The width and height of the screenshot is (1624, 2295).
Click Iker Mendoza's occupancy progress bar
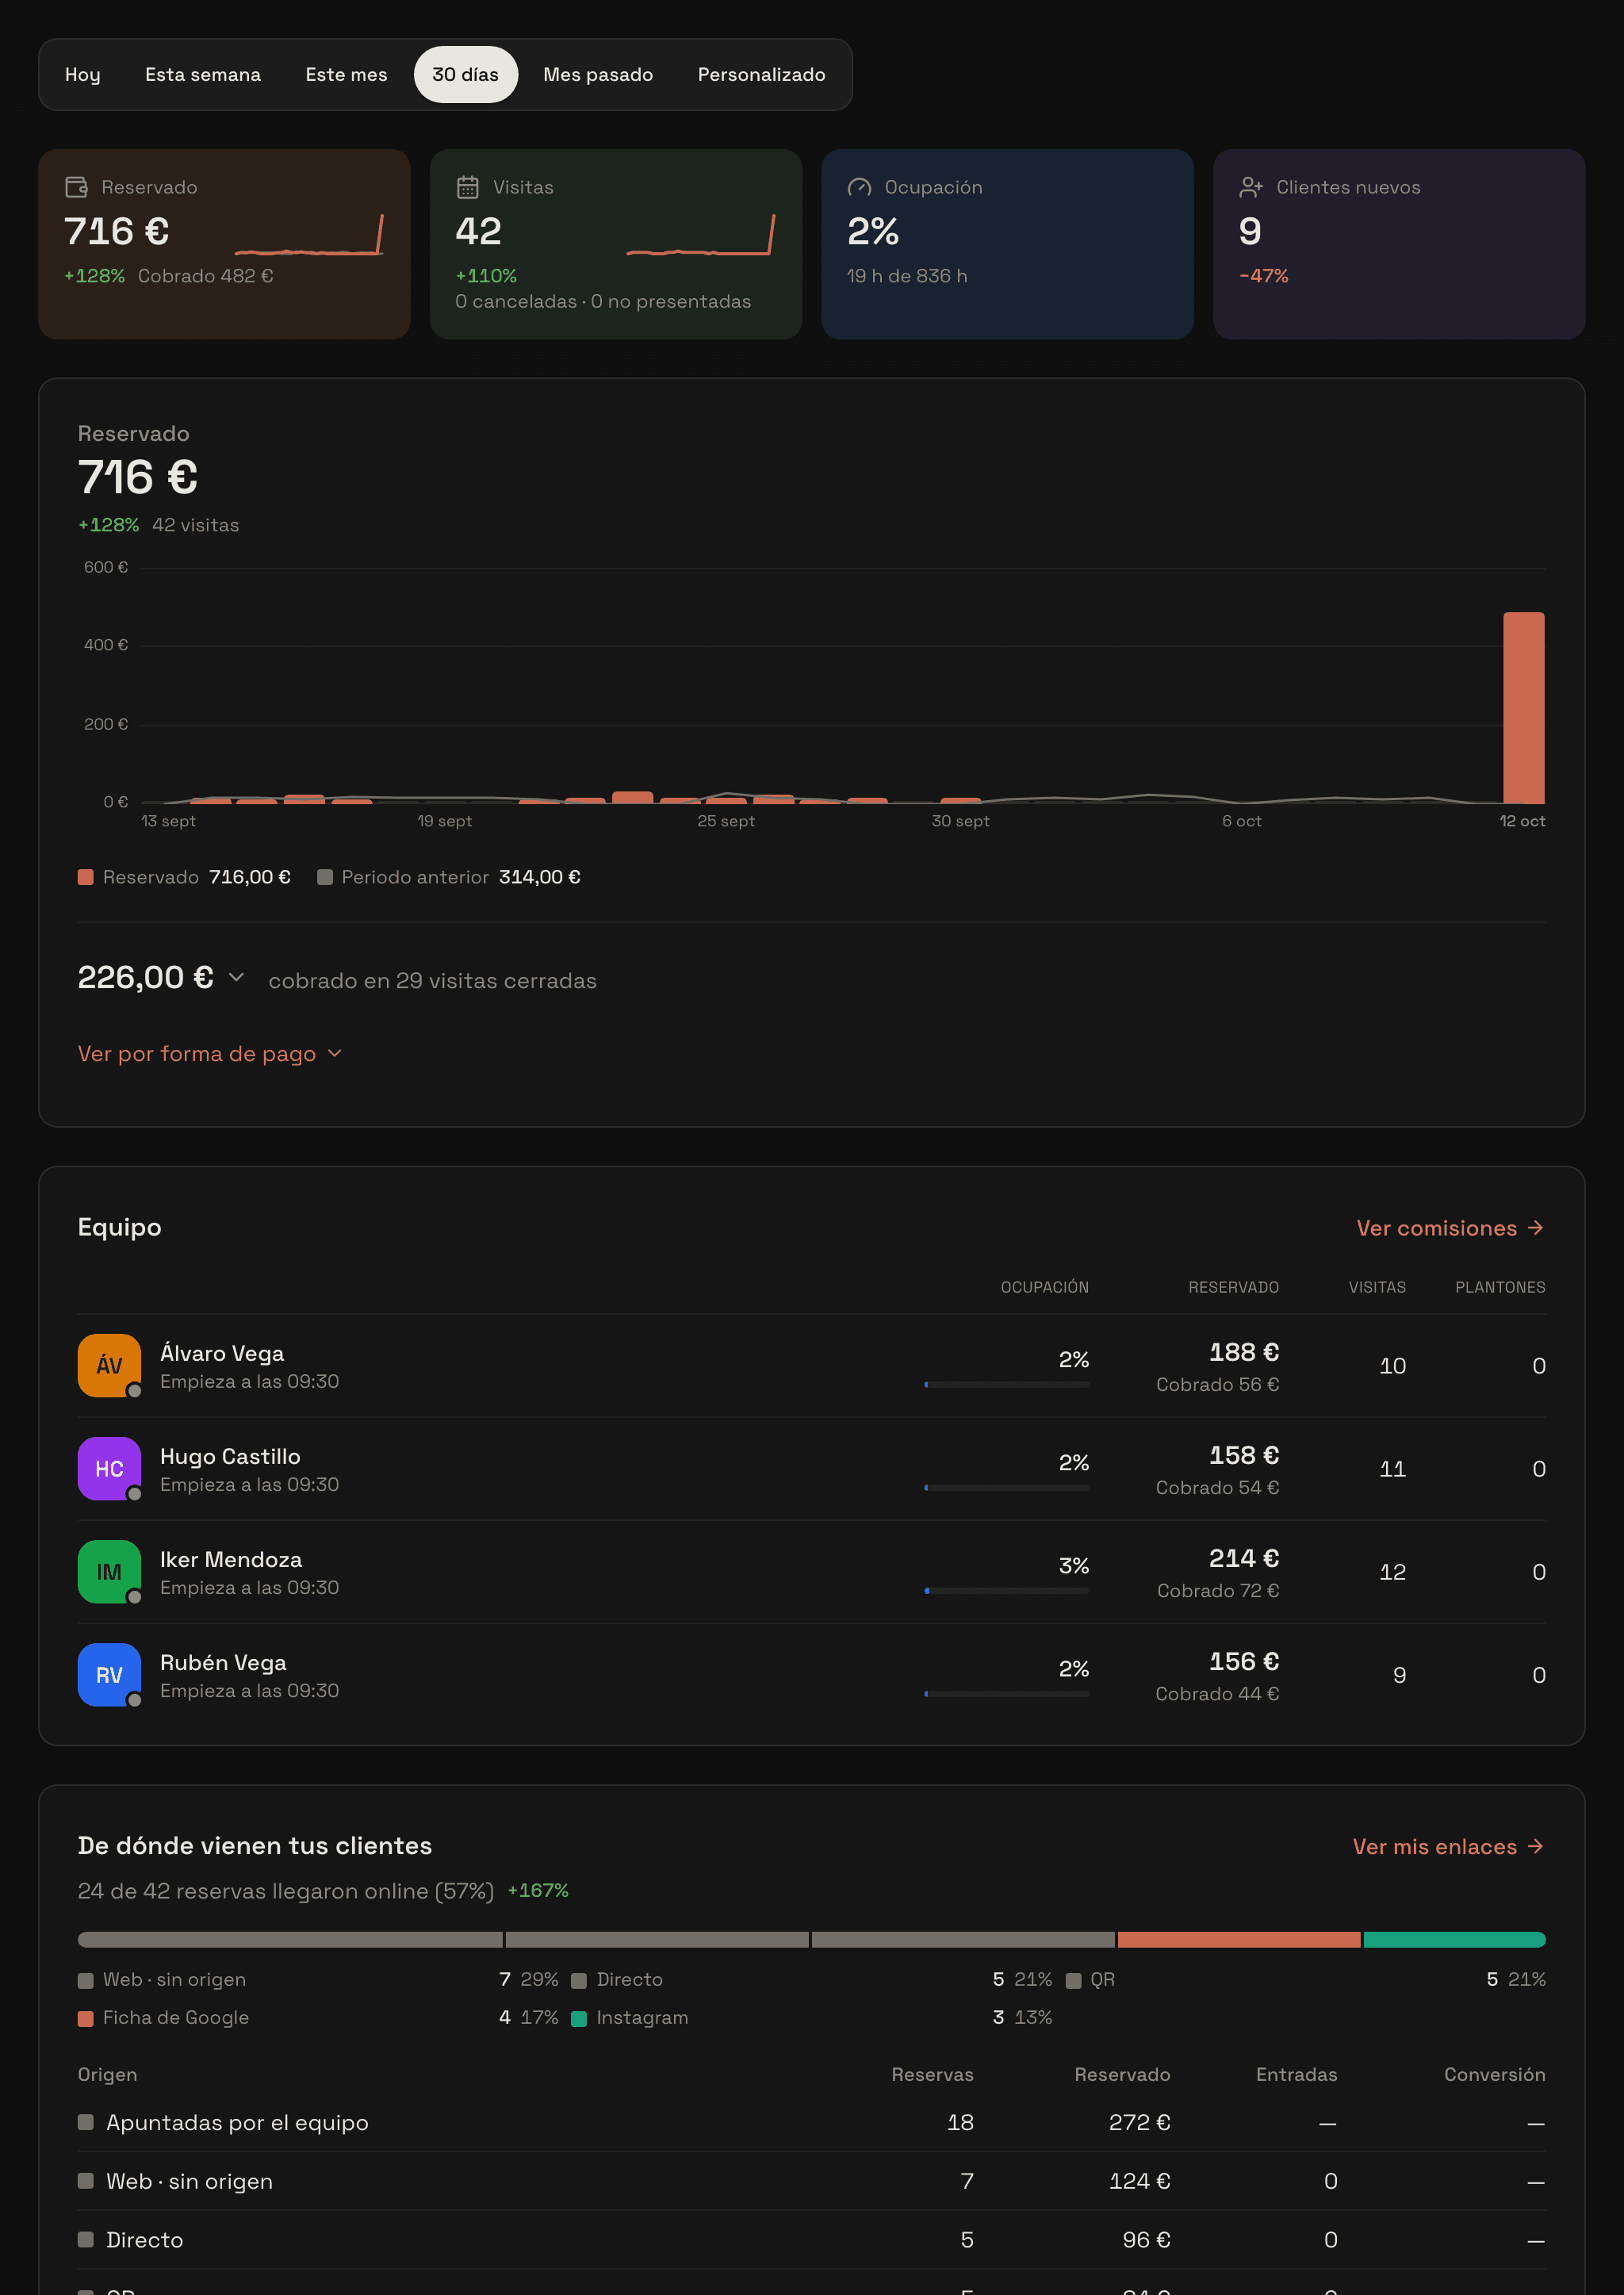pos(1006,1590)
